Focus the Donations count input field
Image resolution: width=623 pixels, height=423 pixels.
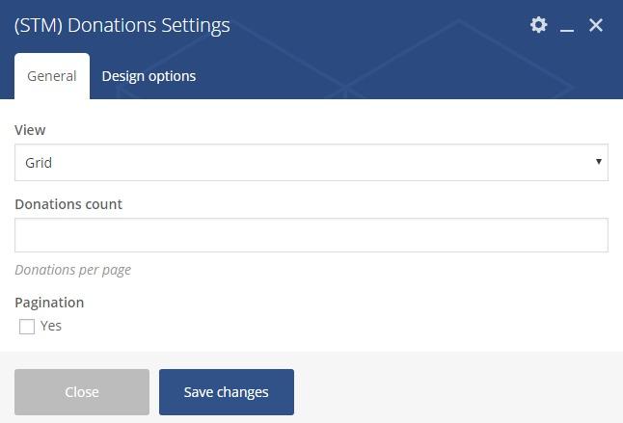coord(311,235)
